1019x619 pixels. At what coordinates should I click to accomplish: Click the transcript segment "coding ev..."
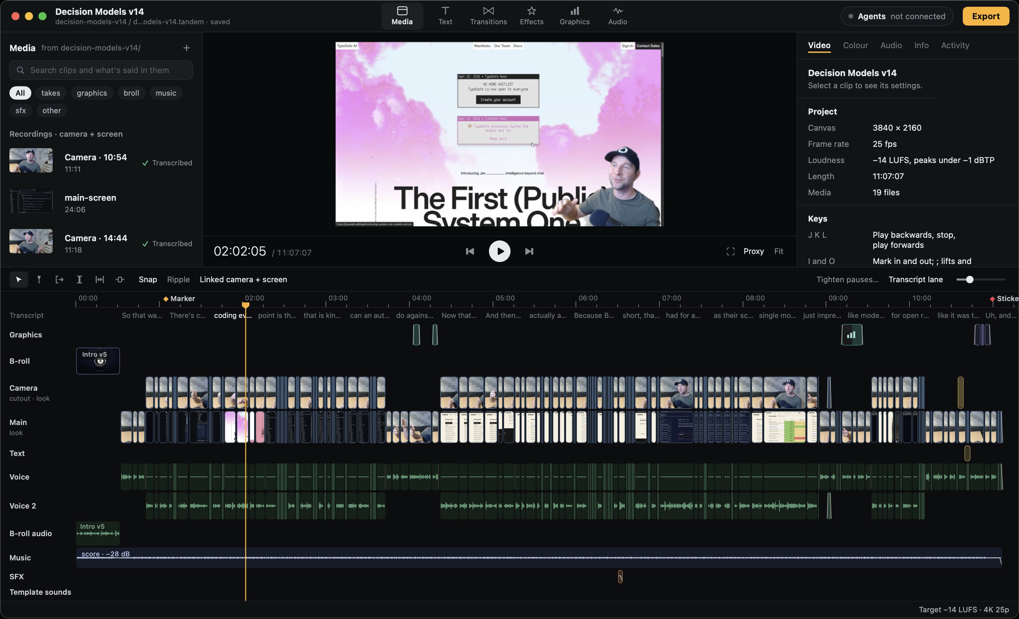point(233,315)
